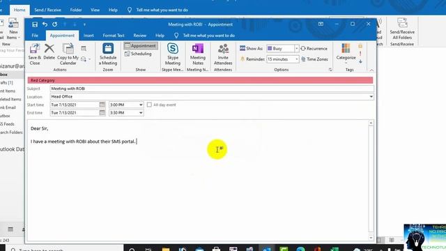Open the Help tab in appointment window
Image resolution: width=446 pixels, height=251 pixels.
pyautogui.click(x=160, y=36)
